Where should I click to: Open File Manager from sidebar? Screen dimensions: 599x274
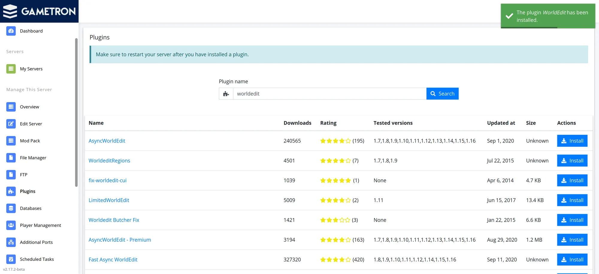click(33, 158)
